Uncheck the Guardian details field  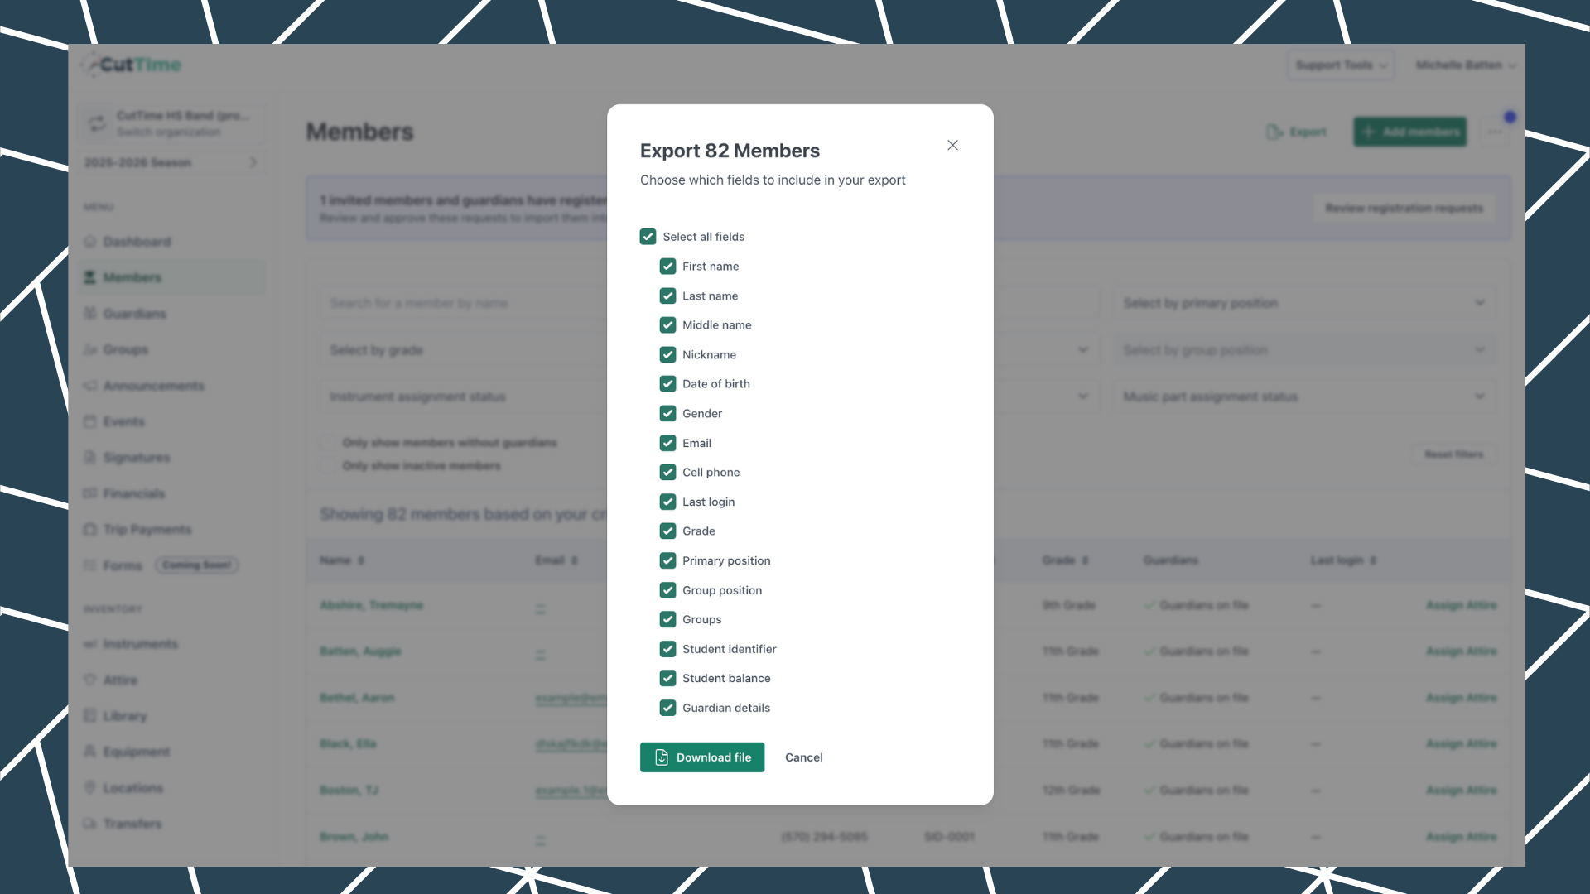pos(668,708)
